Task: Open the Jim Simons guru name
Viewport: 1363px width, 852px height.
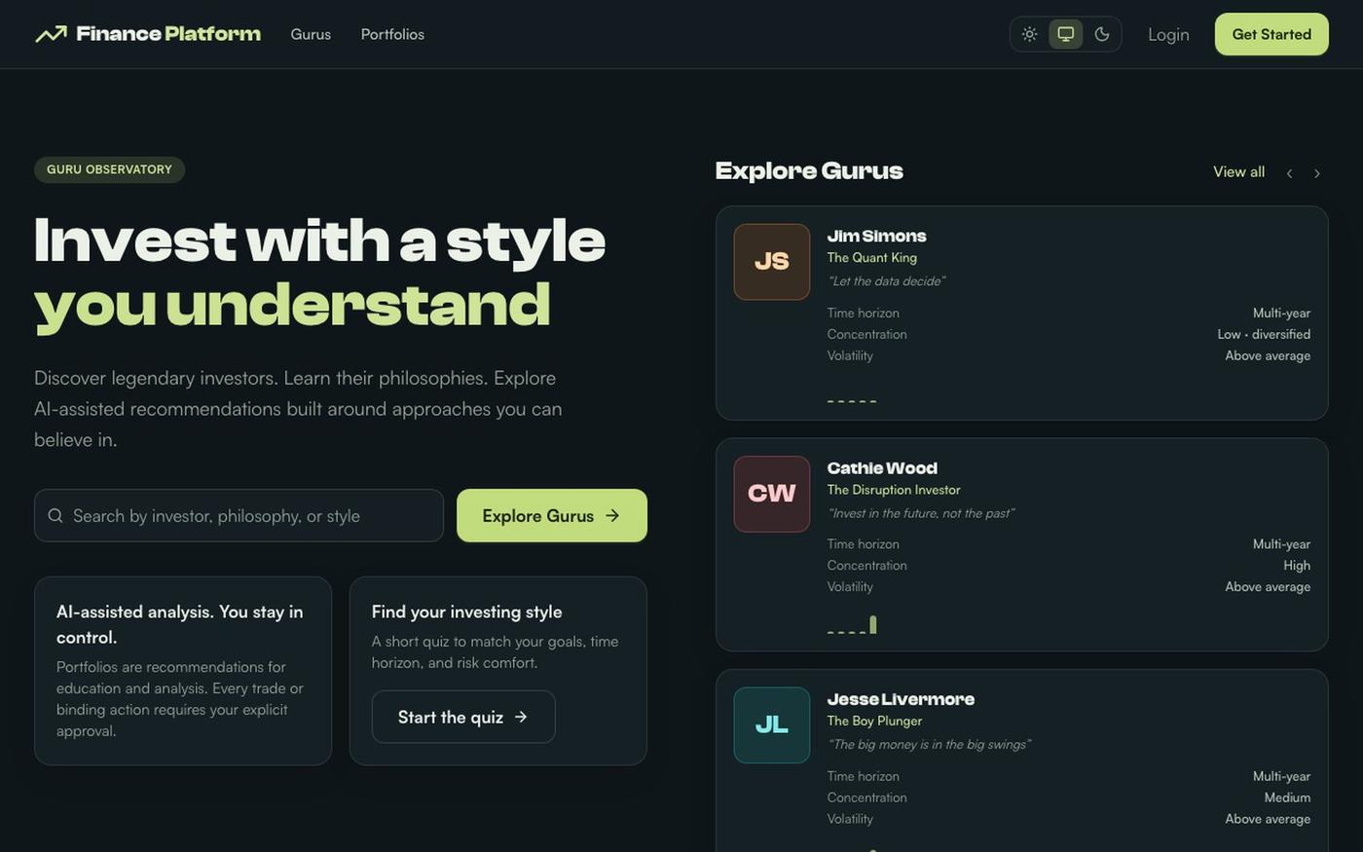Action: pyautogui.click(x=876, y=236)
